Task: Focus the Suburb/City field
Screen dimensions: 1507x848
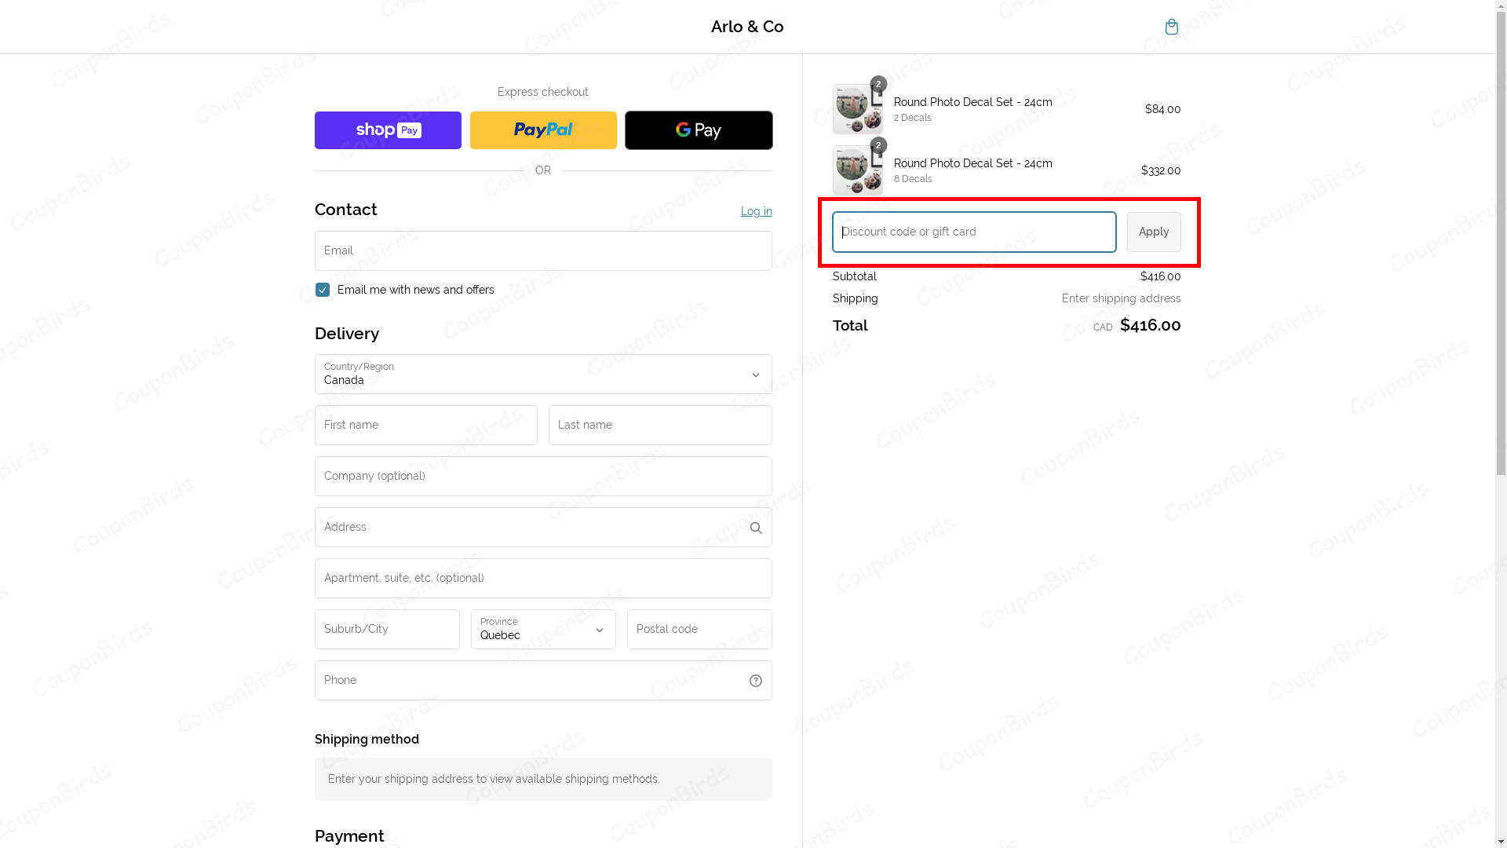Action: [x=387, y=630]
